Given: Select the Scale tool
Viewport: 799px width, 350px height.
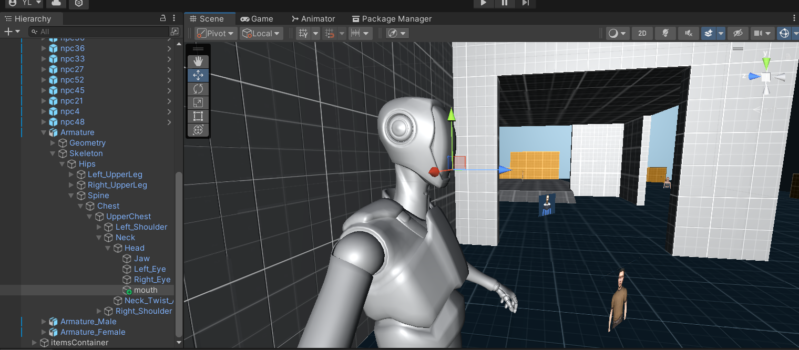Looking at the screenshot, I should click(198, 102).
